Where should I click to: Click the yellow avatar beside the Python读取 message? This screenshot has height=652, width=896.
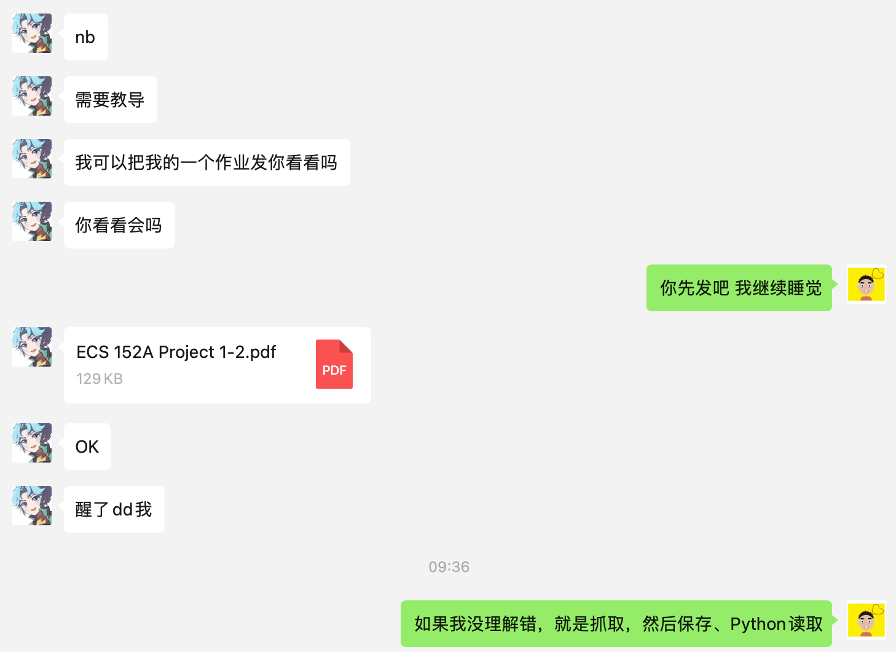[867, 620]
